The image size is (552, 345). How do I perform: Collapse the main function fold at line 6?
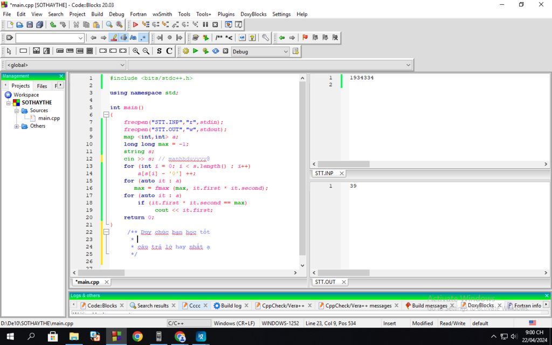tap(106, 115)
